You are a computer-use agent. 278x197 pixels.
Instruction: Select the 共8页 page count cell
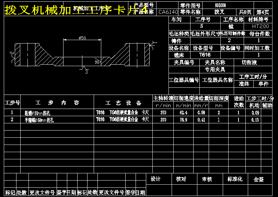[x=245, y=12]
